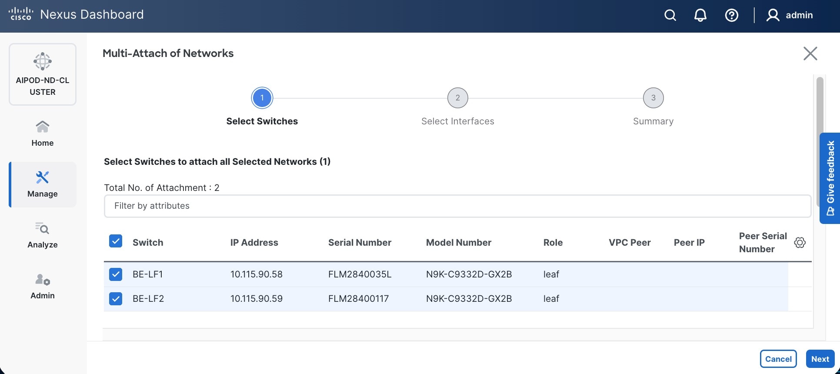
Task: Click the Filter by attributes field
Action: (457, 206)
